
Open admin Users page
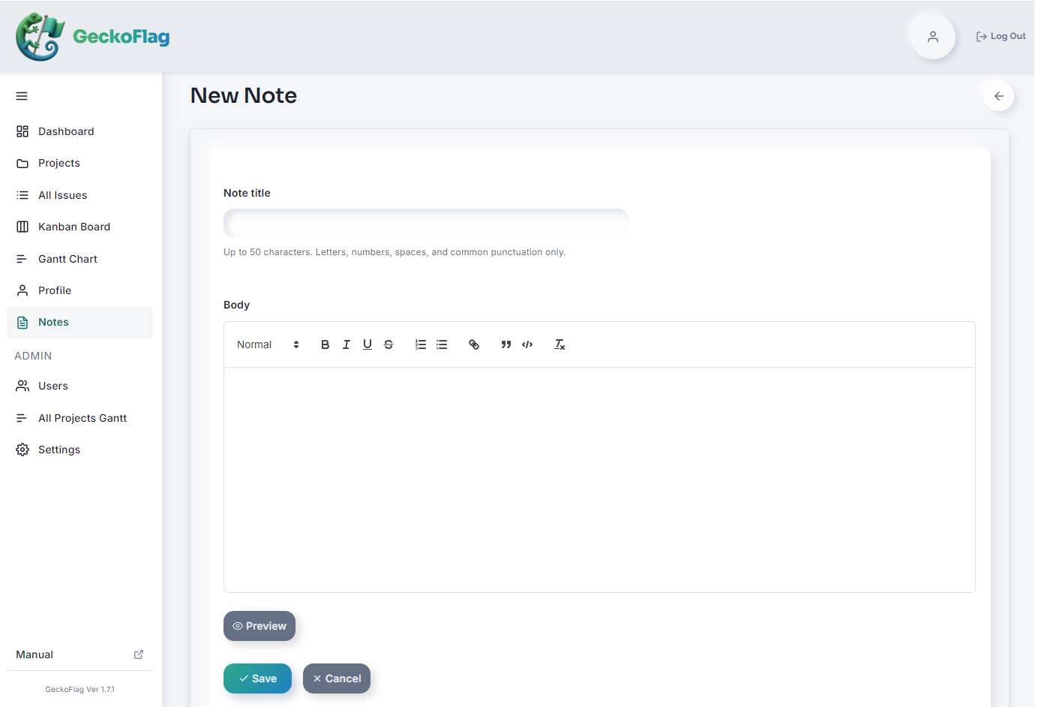[x=79, y=386]
